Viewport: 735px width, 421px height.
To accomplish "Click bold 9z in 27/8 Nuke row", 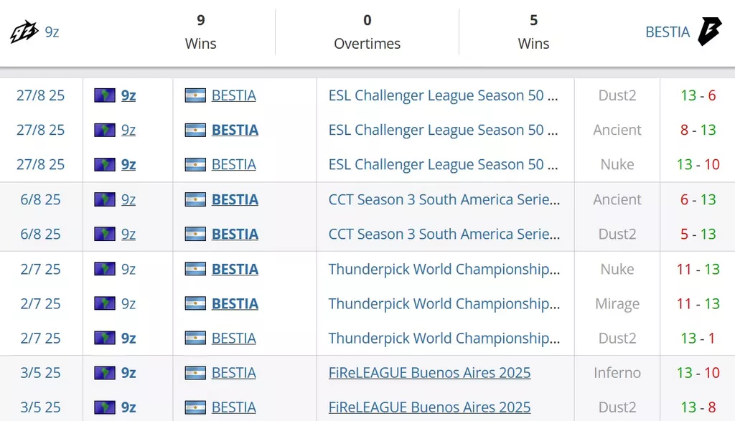I will (x=128, y=164).
